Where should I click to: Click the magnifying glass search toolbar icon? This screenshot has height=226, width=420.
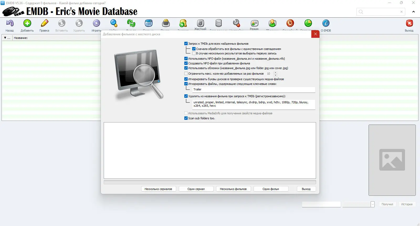(x=114, y=23)
